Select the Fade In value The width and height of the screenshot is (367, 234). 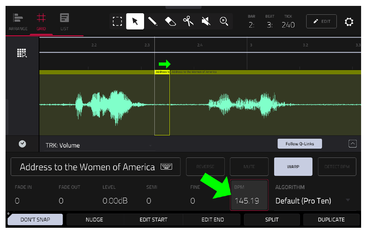click(x=17, y=201)
